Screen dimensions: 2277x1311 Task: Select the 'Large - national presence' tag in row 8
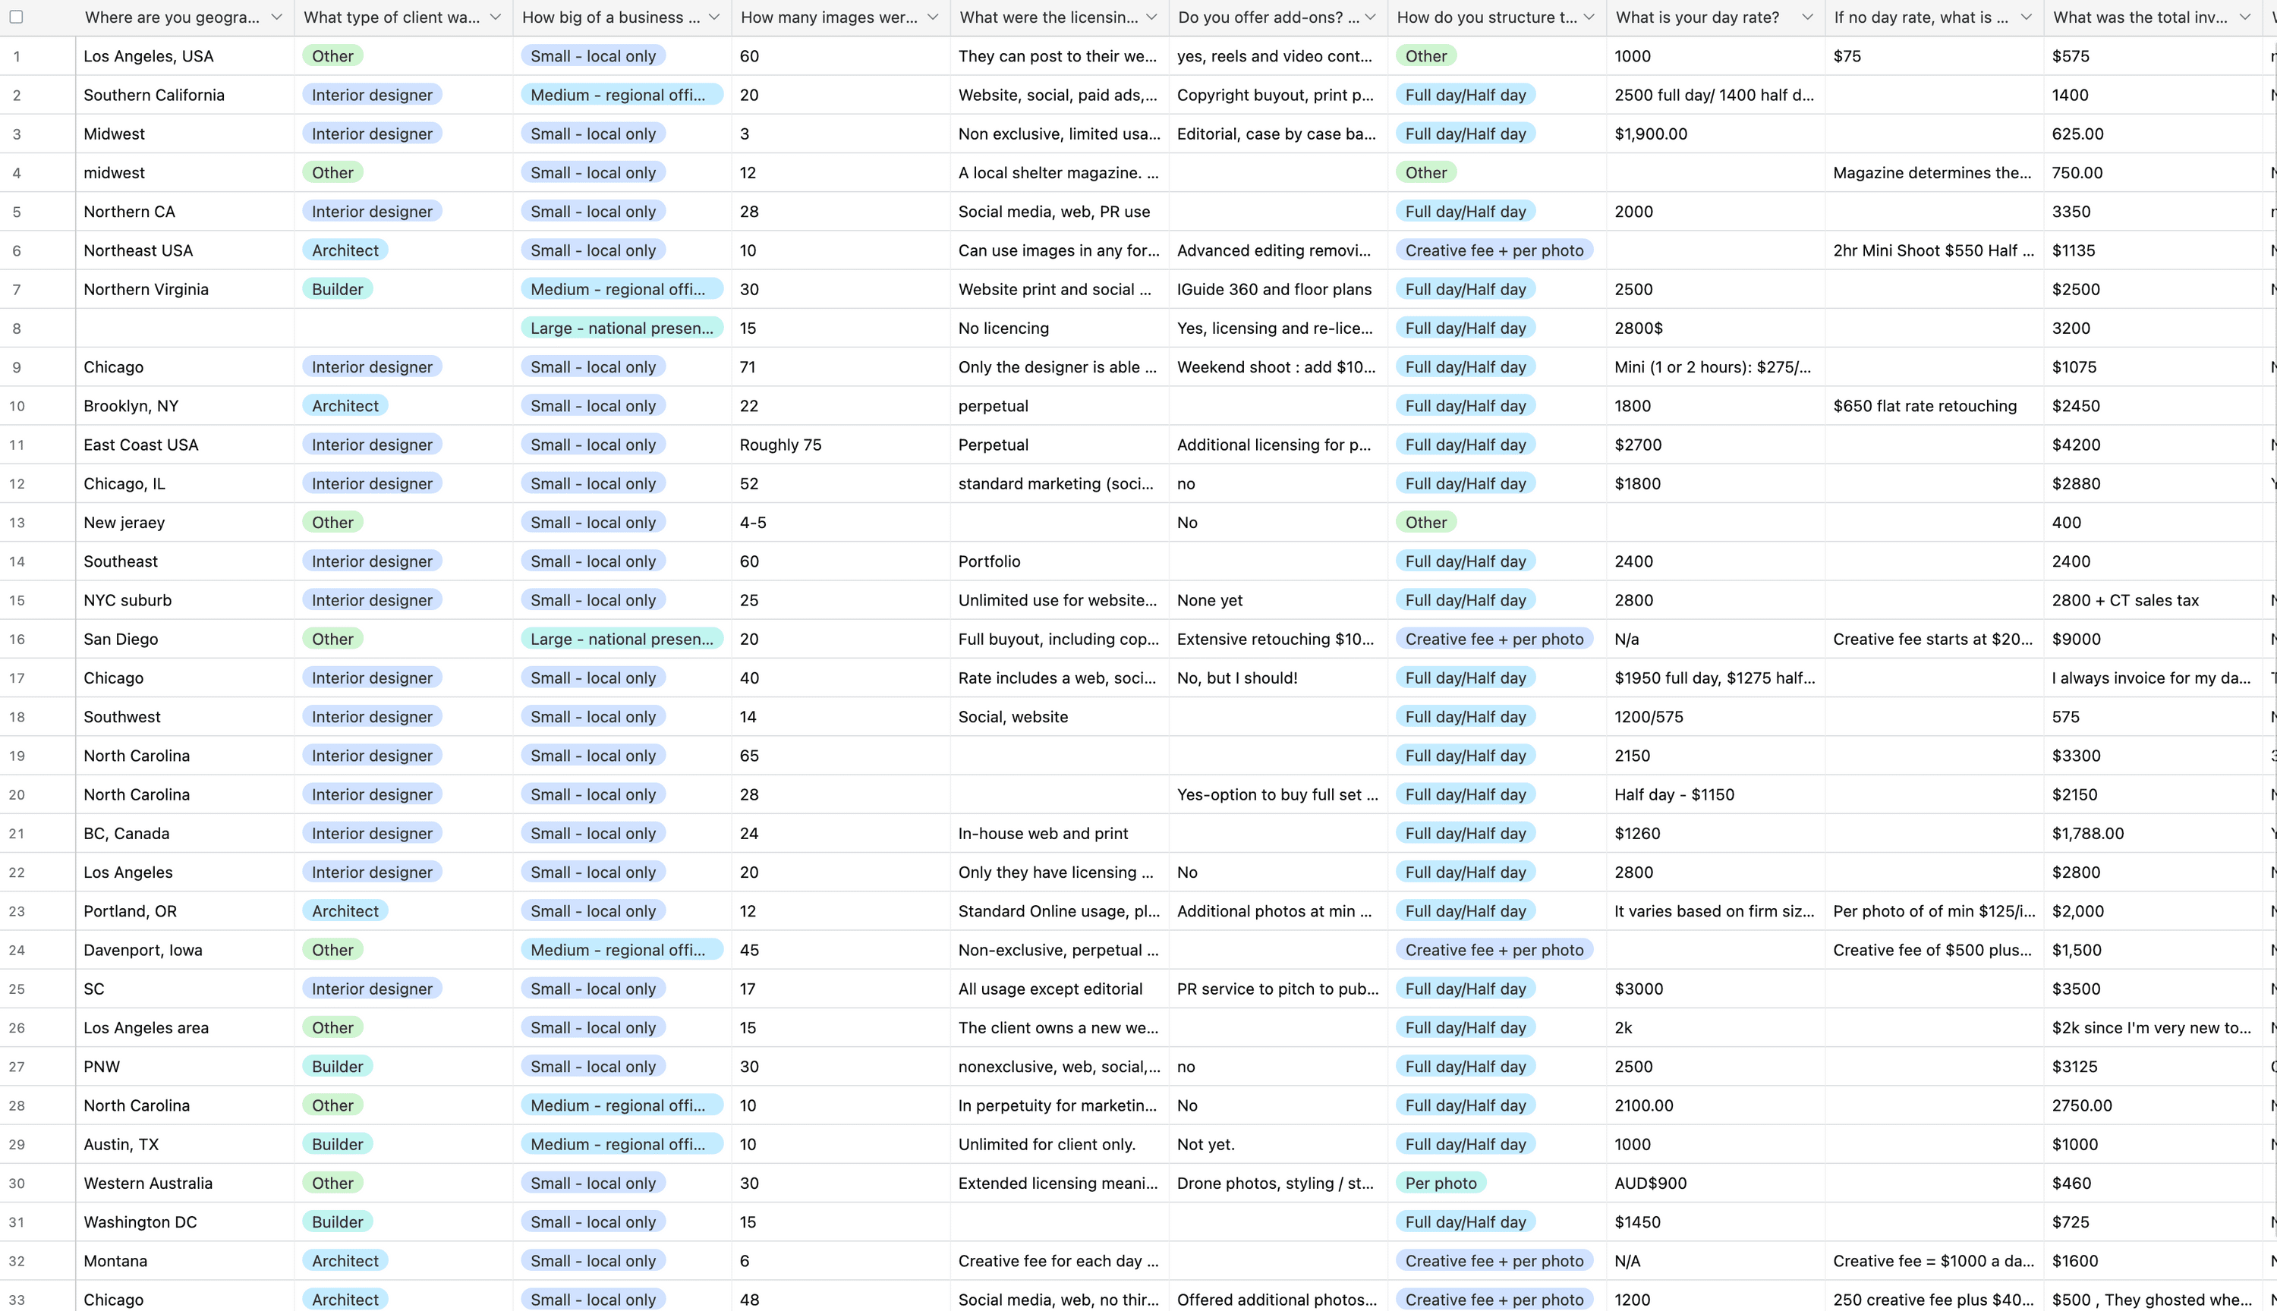pos(622,328)
